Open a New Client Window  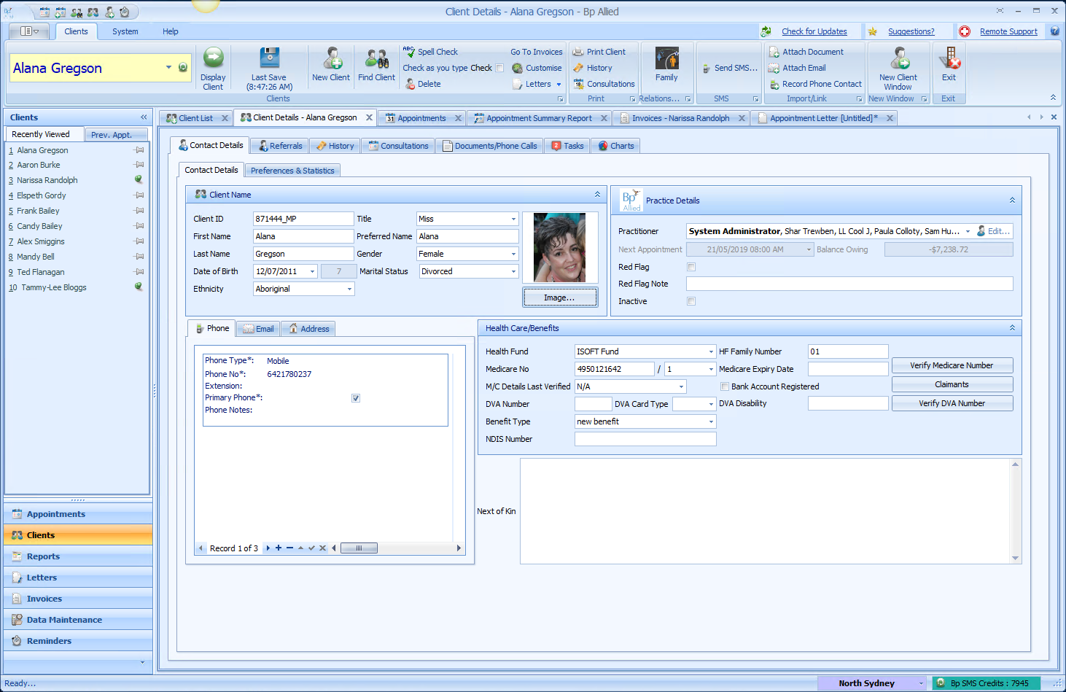pyautogui.click(x=898, y=69)
